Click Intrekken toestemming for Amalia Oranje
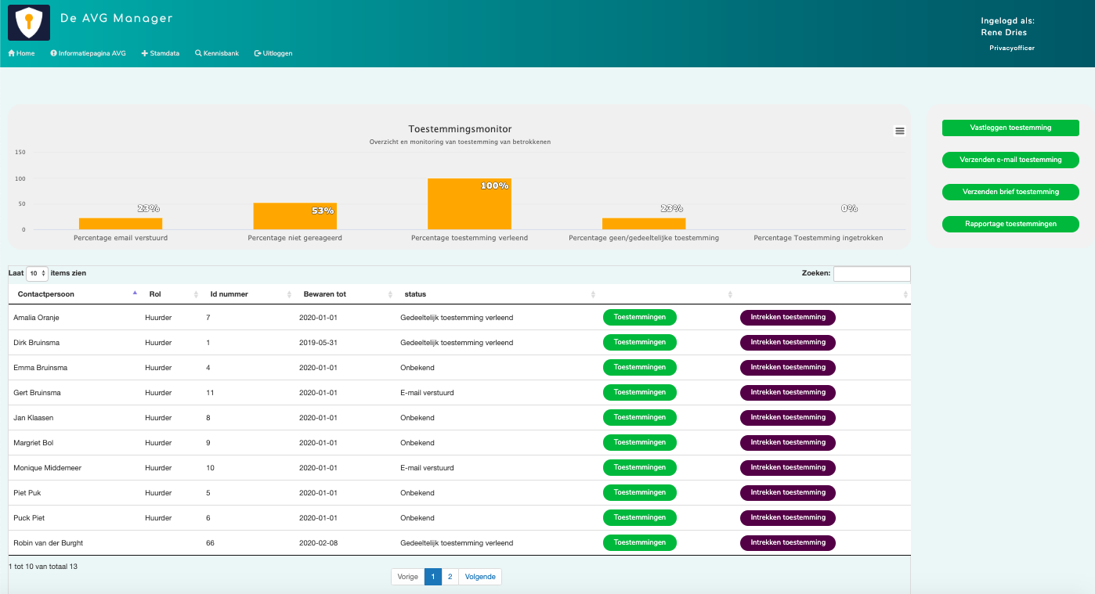 click(x=788, y=317)
